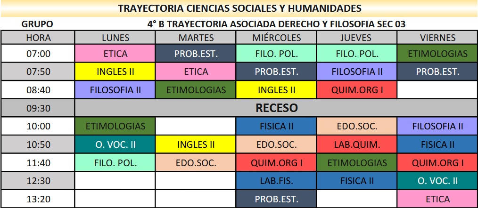Click the RECESO break row
478x208 pixels.
coord(276,108)
